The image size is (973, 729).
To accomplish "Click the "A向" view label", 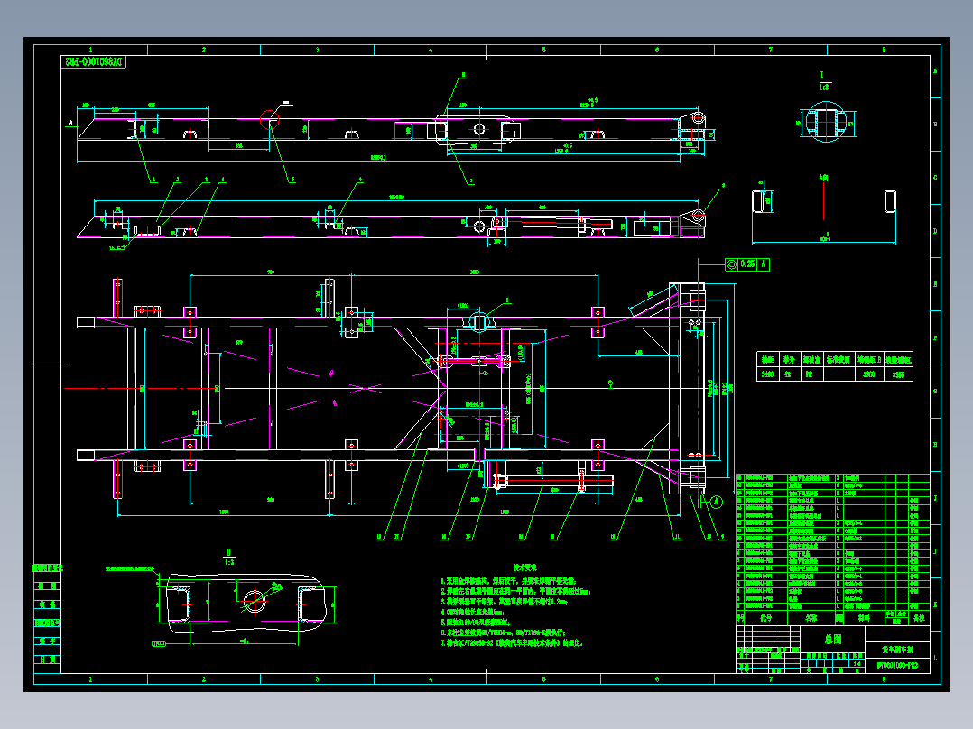I will pyautogui.click(x=823, y=178).
